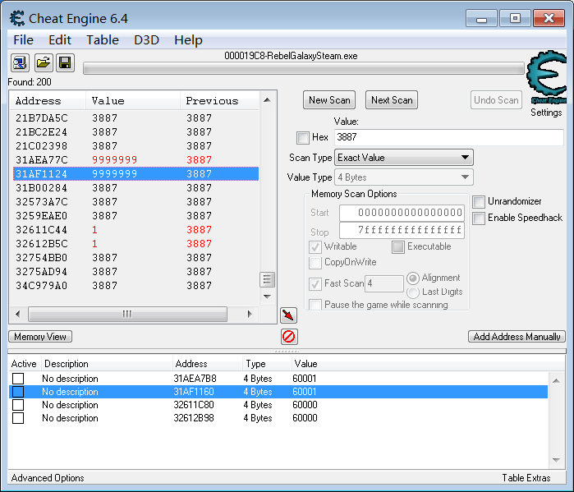Open the File menu
Viewport: 574px width, 492px height.
[x=24, y=40]
